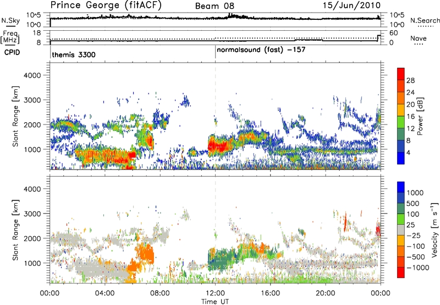The image size is (440, 305).
Task: Click the 2000 tick label of the power panel
Action: 32,124
